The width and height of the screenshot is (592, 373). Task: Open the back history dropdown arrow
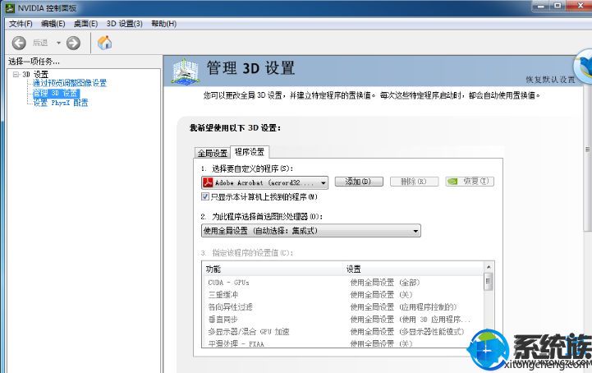click(58, 43)
